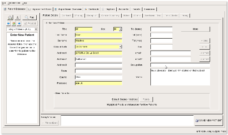
Task: Switch to Appointment Overview tab
Action: [68, 9]
